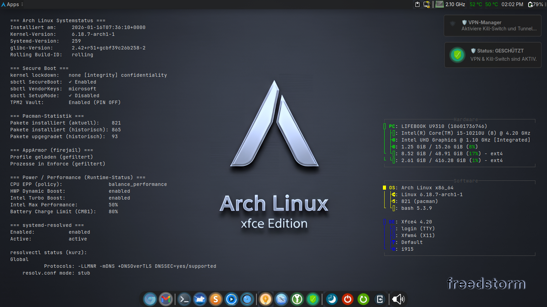Click the "Pakete installiert (historisch): 865" line
547x307 pixels.
click(66, 130)
